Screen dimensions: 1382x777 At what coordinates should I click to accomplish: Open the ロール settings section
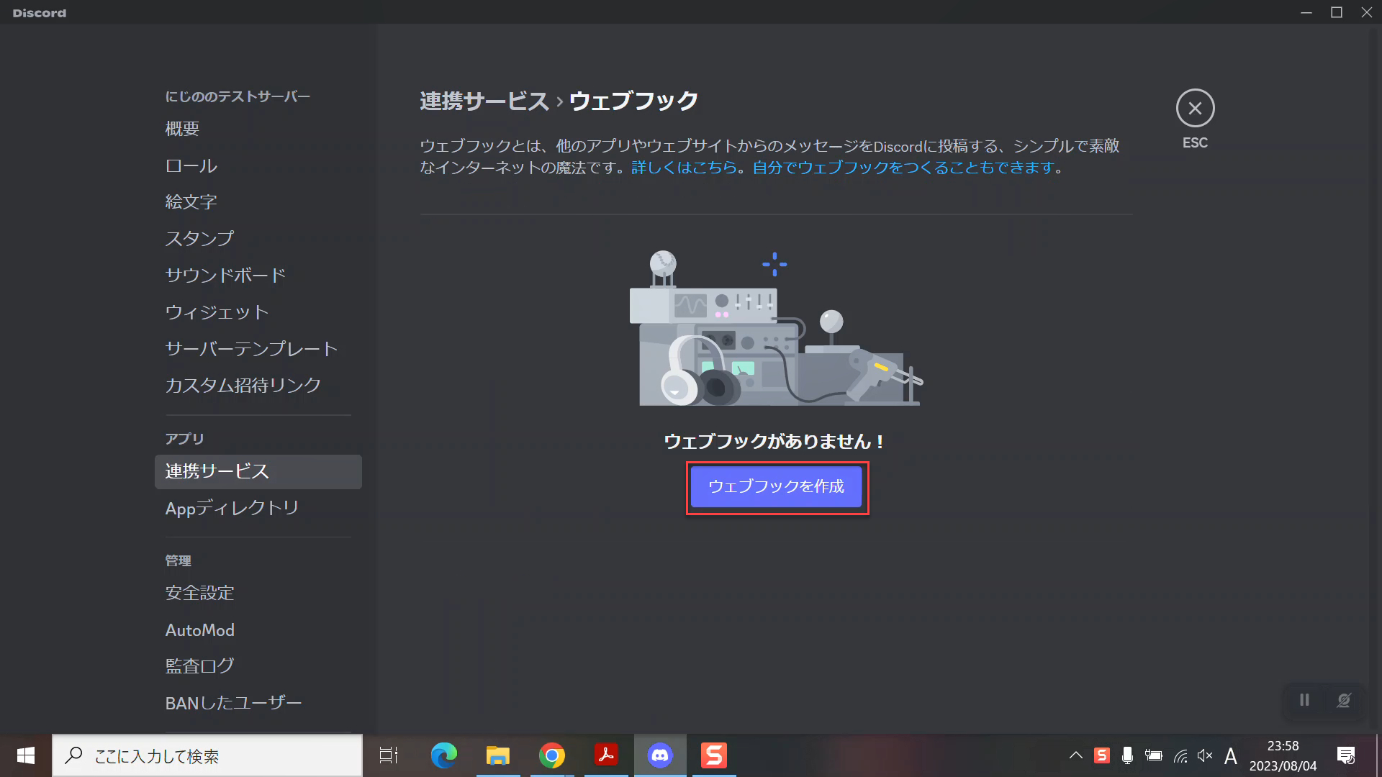click(190, 165)
